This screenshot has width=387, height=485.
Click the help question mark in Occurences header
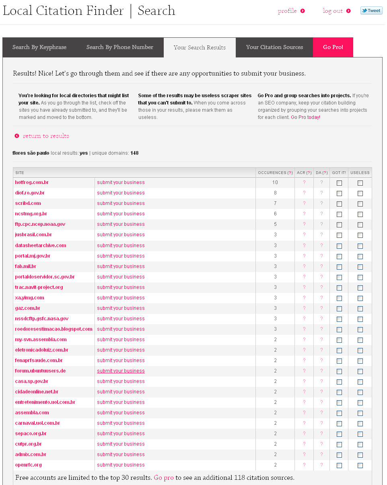tap(290, 173)
